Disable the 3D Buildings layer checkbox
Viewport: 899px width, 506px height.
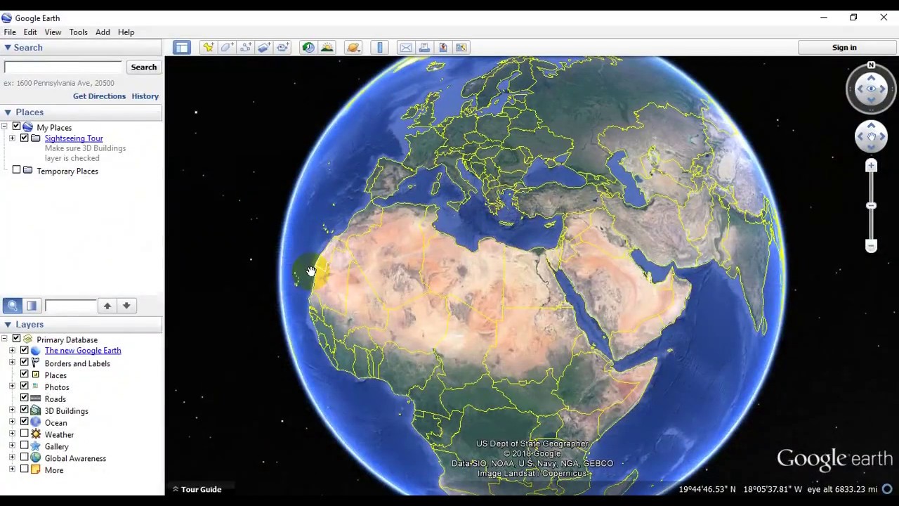(x=24, y=410)
